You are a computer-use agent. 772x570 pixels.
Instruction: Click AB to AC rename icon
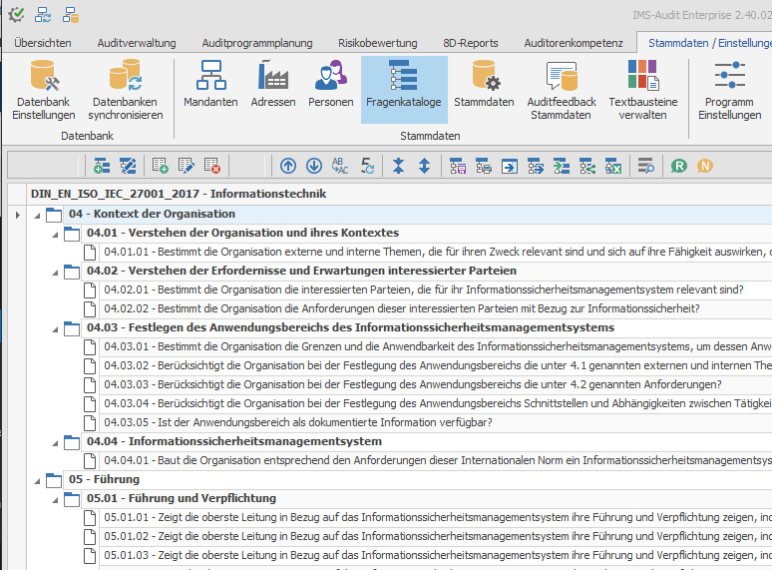[x=340, y=166]
